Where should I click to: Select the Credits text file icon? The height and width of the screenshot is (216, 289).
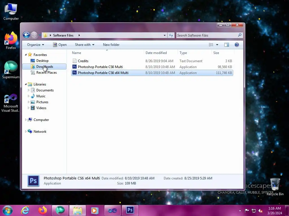[75, 61]
